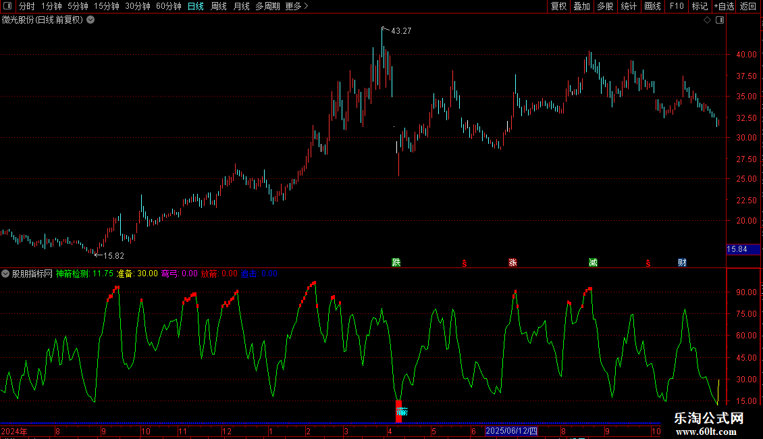Image resolution: width=763 pixels, height=439 pixels.
Task: Select the 15分钟 period tab
Action: tap(106, 6)
